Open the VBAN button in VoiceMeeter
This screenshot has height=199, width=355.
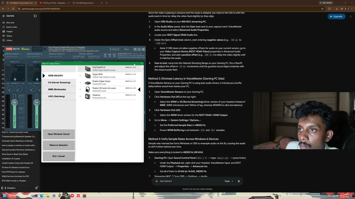[x=114, y=49]
